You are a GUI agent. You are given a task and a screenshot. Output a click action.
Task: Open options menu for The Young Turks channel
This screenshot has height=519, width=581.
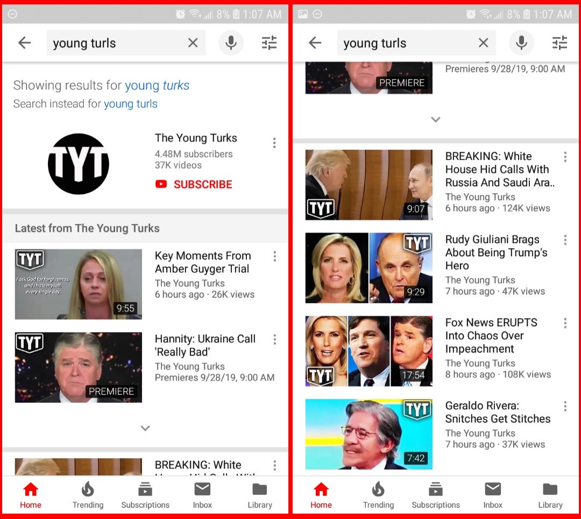coord(274,143)
